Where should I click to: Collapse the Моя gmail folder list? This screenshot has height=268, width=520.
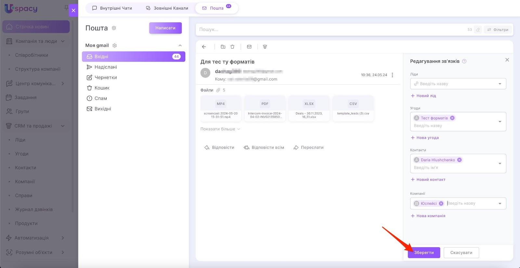tap(180, 45)
